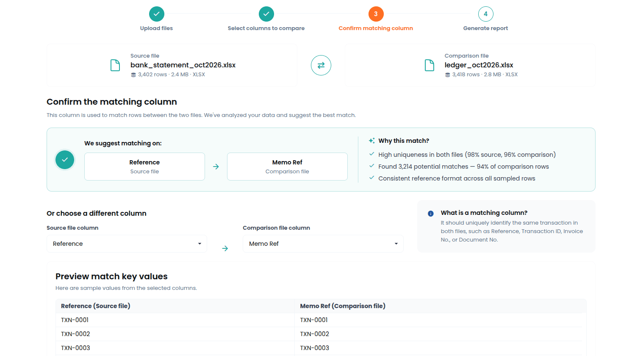This screenshot has width=643, height=356.
Task: Click the checkmark beside High uniqueness in both files
Action: click(372, 154)
